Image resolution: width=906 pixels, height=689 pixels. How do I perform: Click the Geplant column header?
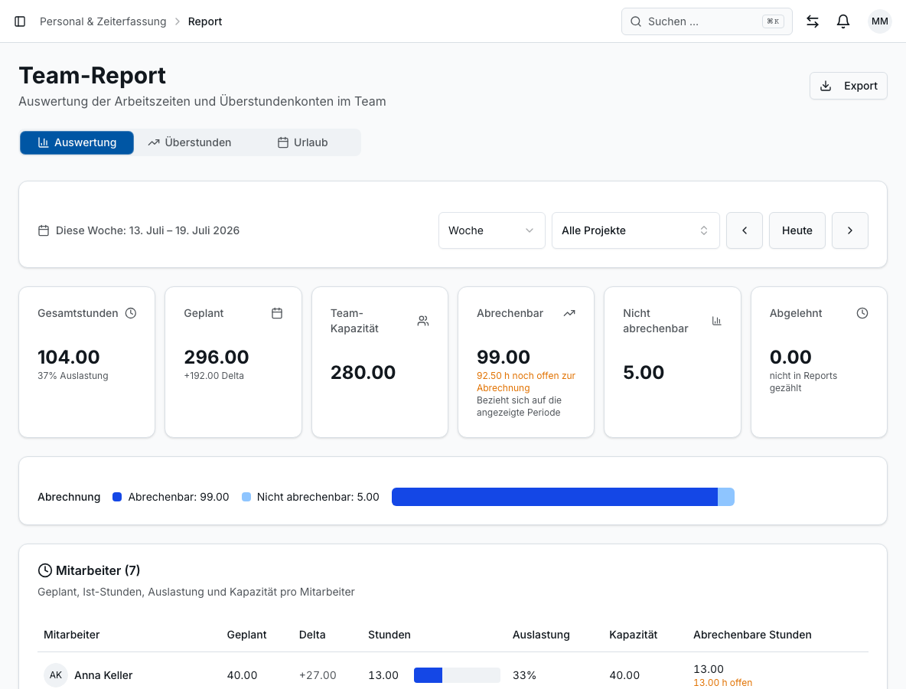pyautogui.click(x=246, y=635)
